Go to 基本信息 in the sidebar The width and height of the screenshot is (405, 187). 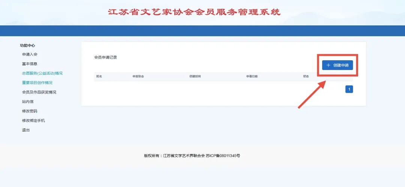coord(30,64)
